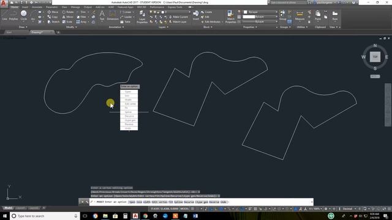This screenshot has width=392, height=220.
Task: Open the Decimal units dropdown in status bar
Action: pos(349,209)
